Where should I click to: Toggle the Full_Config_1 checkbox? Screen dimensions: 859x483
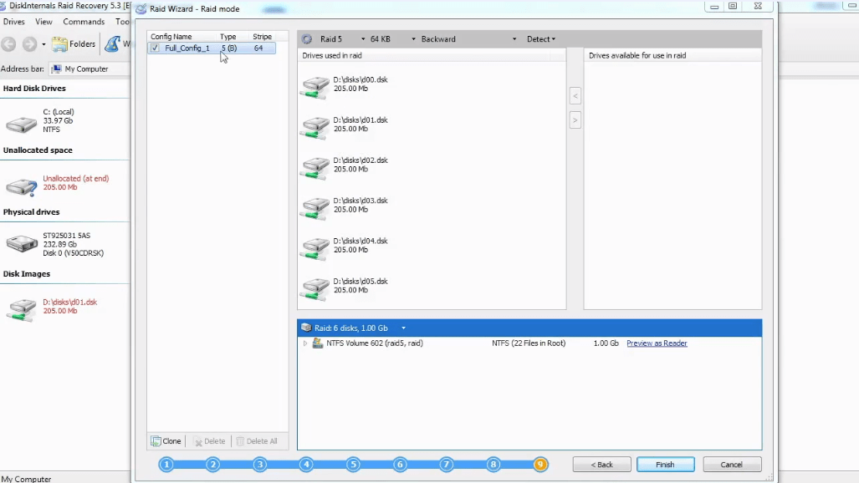pyautogui.click(x=155, y=48)
